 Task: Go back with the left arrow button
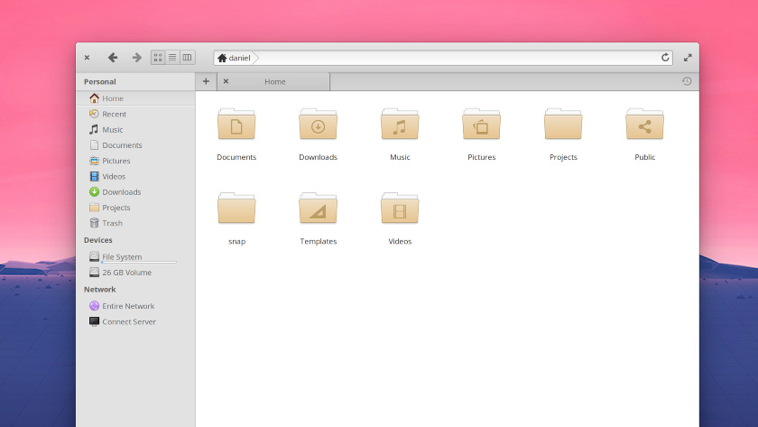pos(113,58)
